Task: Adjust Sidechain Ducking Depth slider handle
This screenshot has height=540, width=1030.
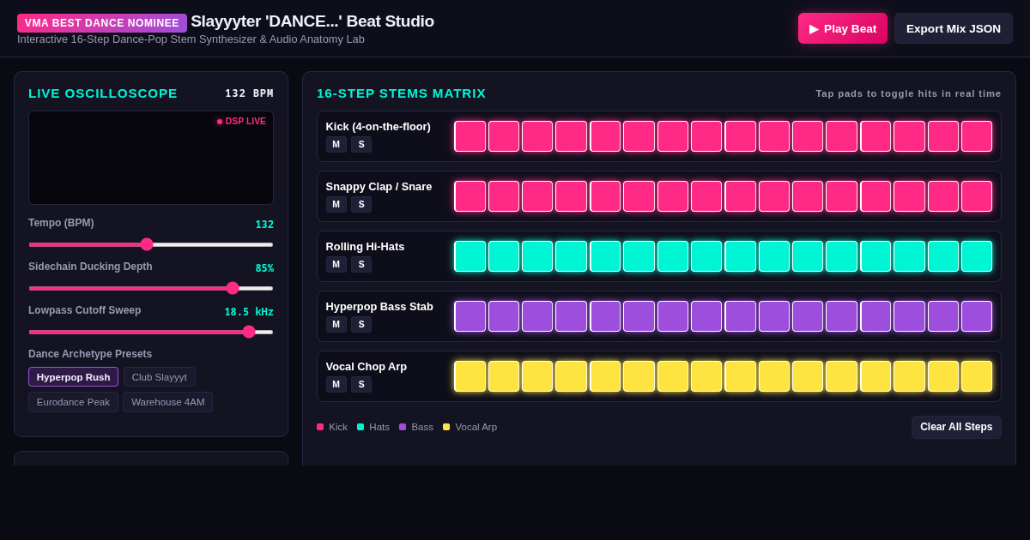Action: [233, 288]
